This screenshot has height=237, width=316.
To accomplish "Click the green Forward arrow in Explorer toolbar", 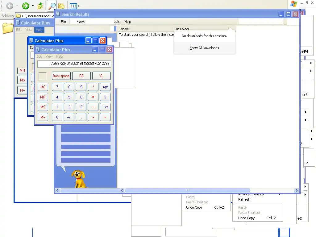I will click(26, 6).
